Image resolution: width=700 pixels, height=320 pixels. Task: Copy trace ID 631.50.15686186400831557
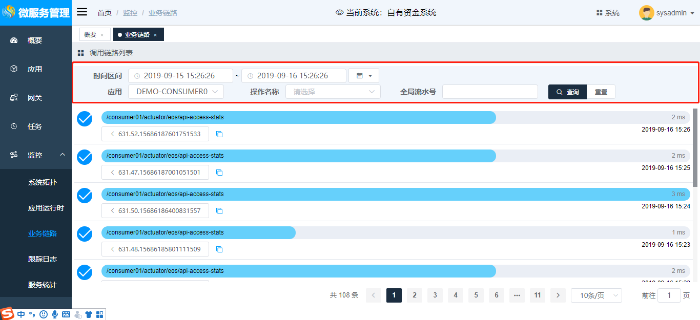219,211
